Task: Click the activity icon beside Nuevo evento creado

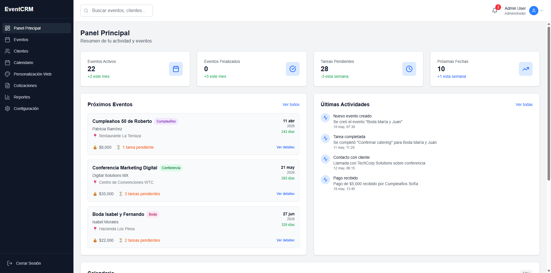Action: [x=325, y=118]
